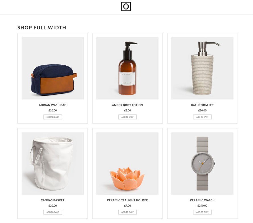Follow the Bathroom Set title link
The height and width of the screenshot is (223, 253).
[x=202, y=105]
